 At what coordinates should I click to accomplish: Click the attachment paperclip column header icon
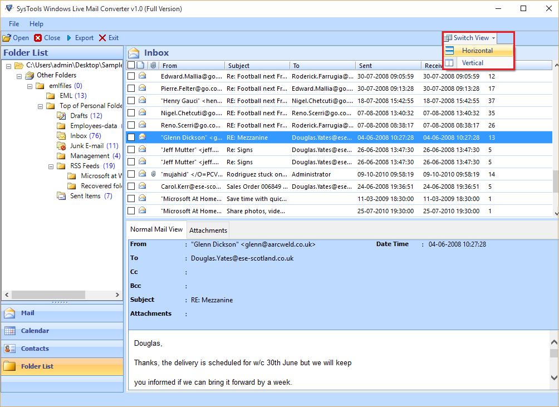(x=153, y=65)
